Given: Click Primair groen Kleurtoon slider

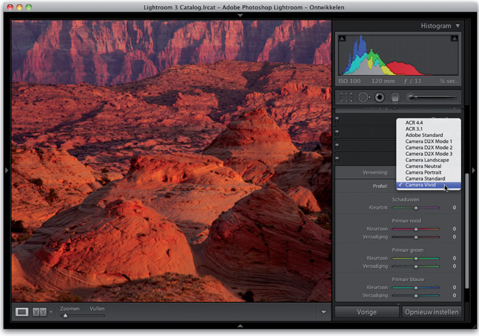Looking at the screenshot, I should (x=416, y=258).
